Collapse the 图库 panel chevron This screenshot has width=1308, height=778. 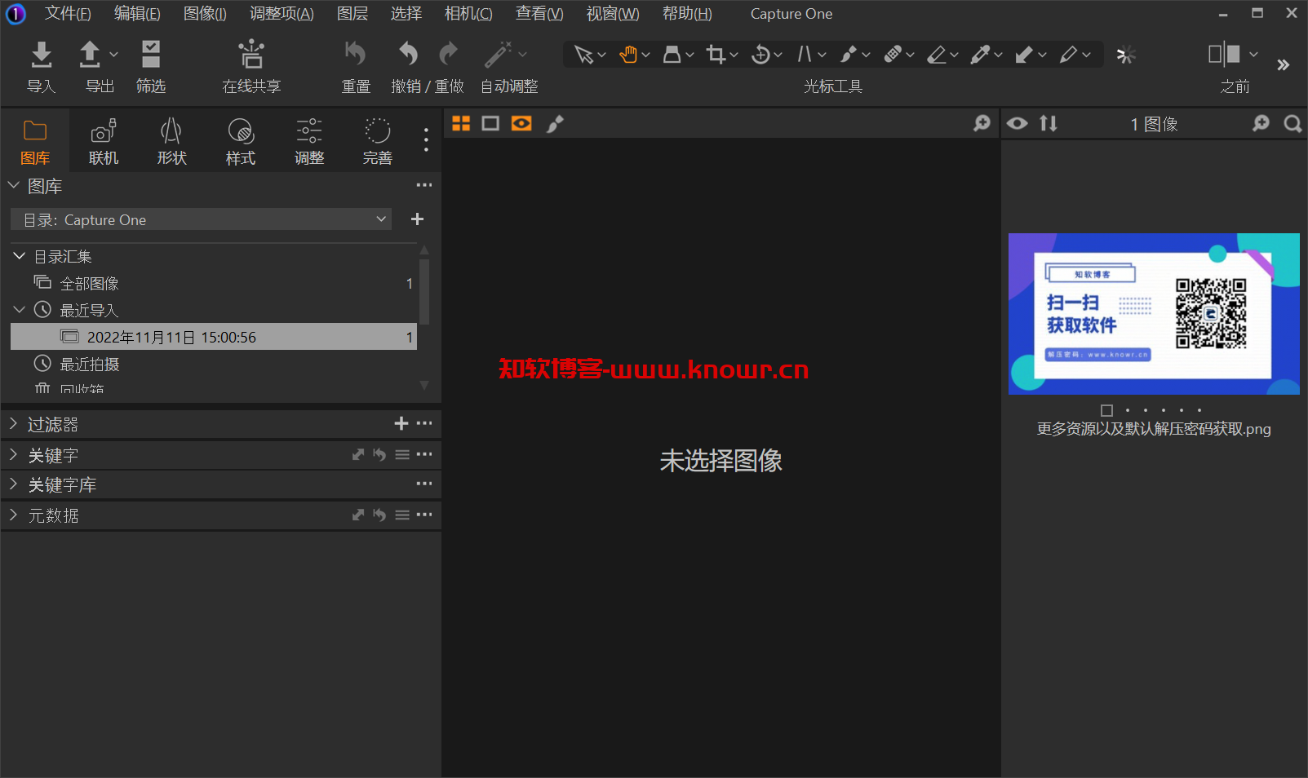pyautogui.click(x=13, y=186)
